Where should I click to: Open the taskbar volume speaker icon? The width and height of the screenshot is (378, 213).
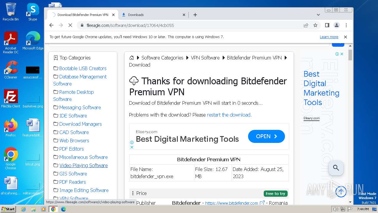point(336,209)
